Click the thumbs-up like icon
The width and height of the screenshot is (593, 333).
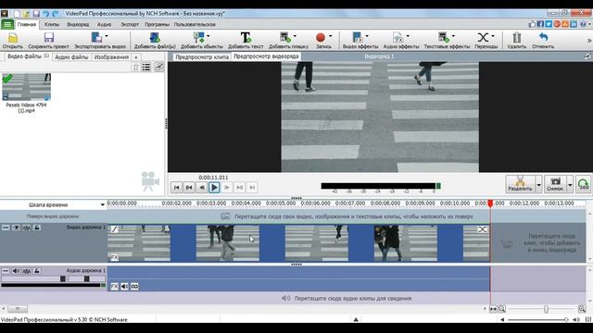[x=532, y=24]
